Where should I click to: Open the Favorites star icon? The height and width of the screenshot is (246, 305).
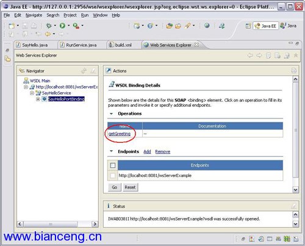coord(296,56)
